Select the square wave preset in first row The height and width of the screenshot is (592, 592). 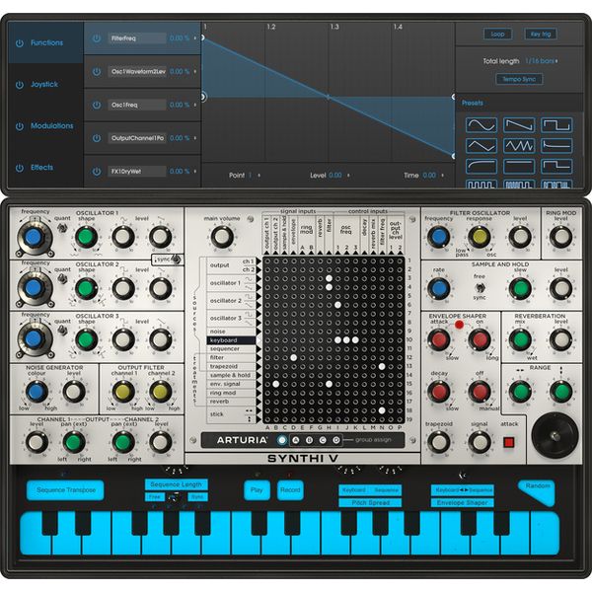[556, 125]
